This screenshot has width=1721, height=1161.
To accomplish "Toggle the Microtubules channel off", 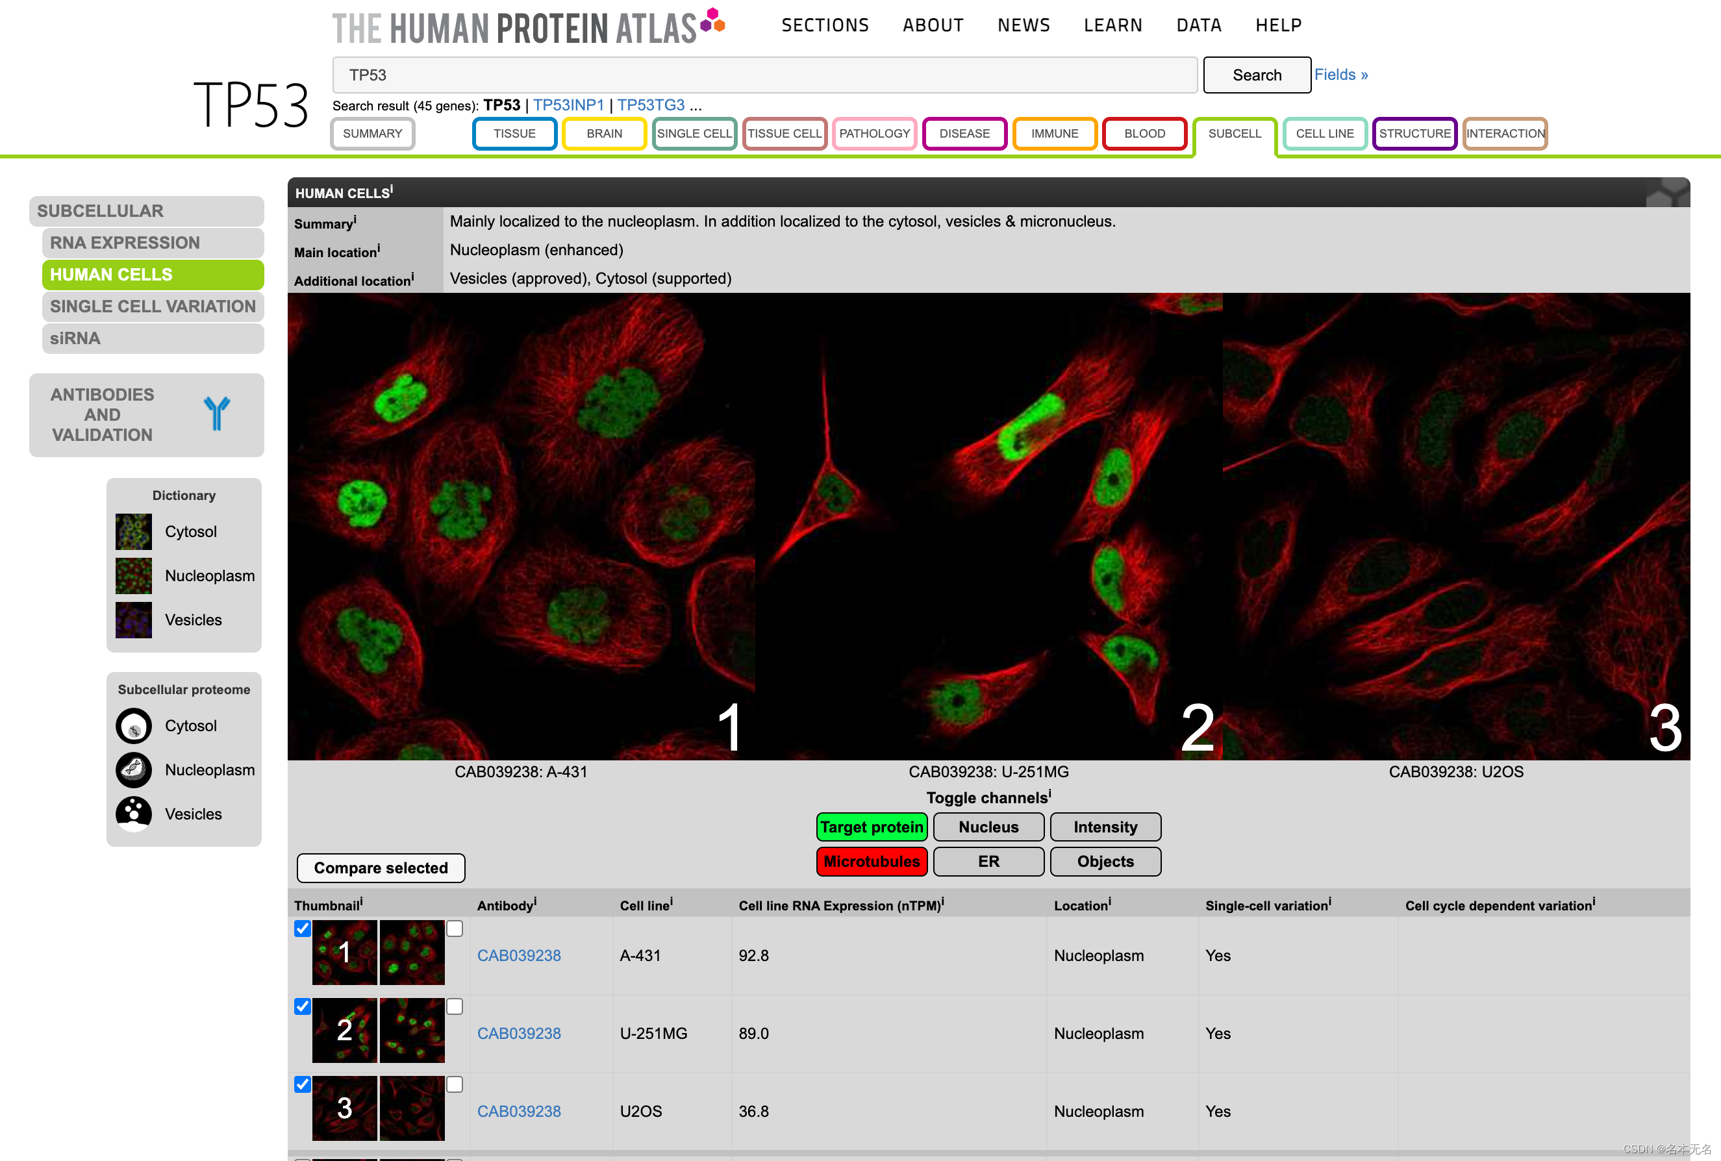I will pyautogui.click(x=872, y=861).
